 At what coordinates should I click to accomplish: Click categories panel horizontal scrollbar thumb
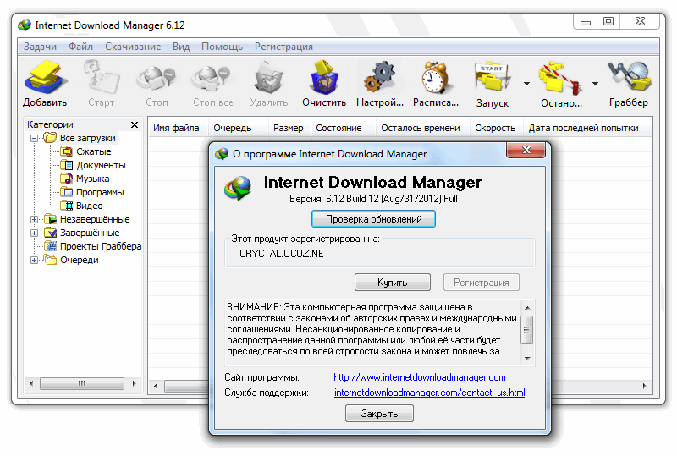(x=82, y=383)
